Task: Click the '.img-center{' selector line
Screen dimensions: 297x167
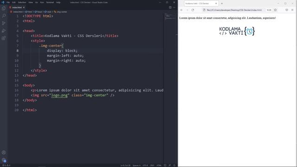Action: pos(51,45)
